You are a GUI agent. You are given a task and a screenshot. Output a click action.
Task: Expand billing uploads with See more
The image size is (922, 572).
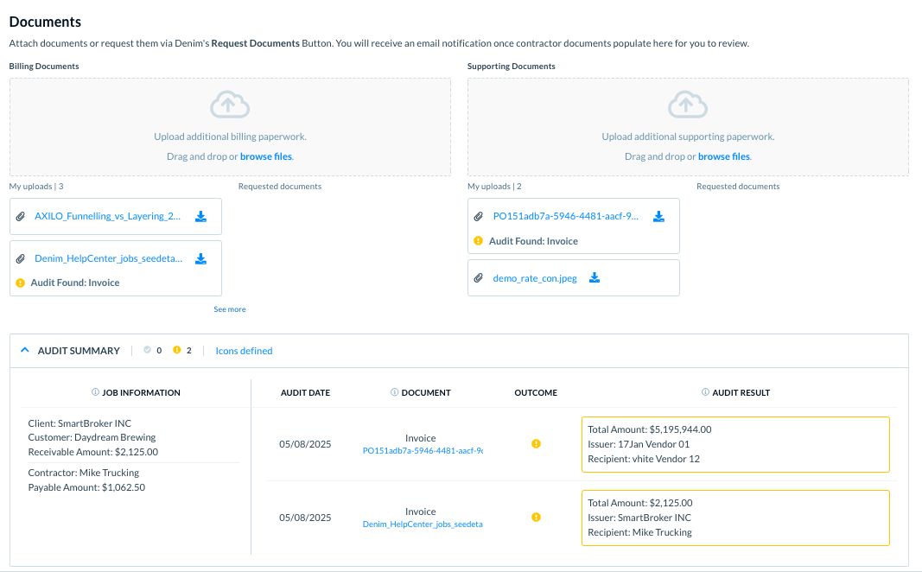230,309
